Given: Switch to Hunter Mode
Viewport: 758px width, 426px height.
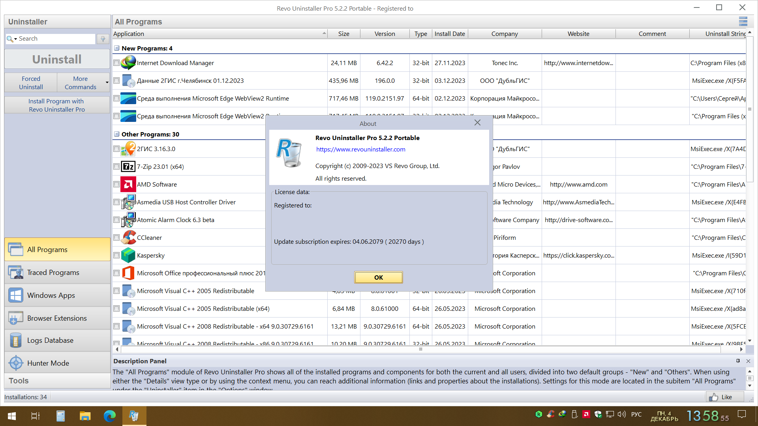Looking at the screenshot, I should point(57,363).
